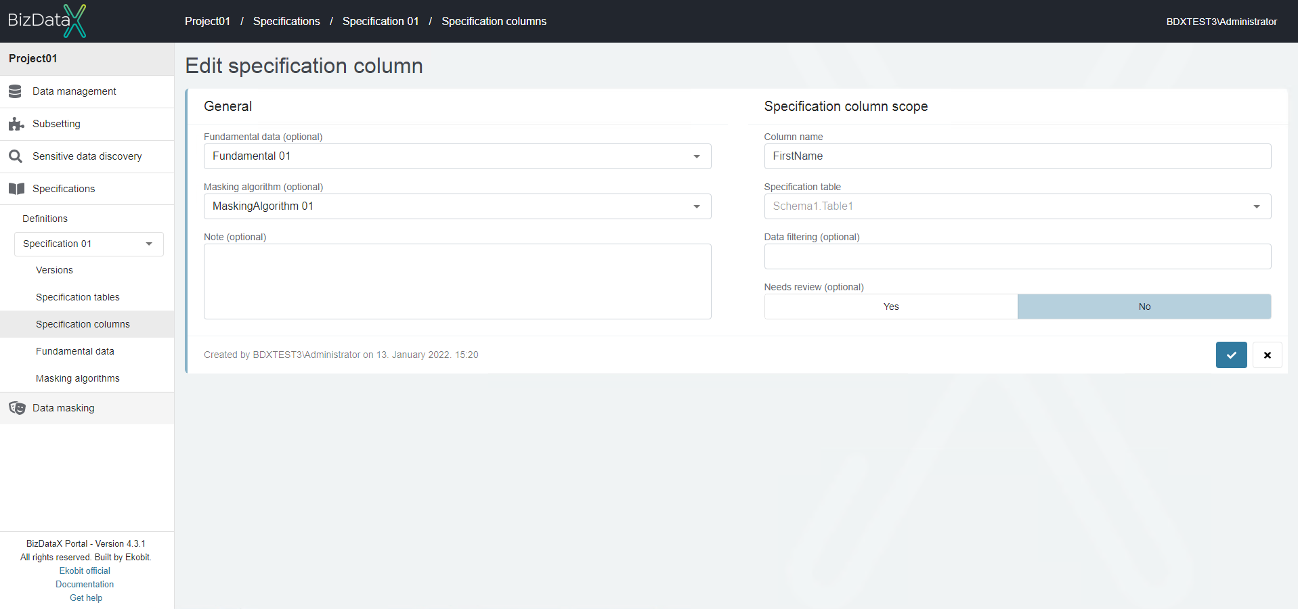Image resolution: width=1298 pixels, height=609 pixels.
Task: Click into the Note text area
Action: (457, 281)
